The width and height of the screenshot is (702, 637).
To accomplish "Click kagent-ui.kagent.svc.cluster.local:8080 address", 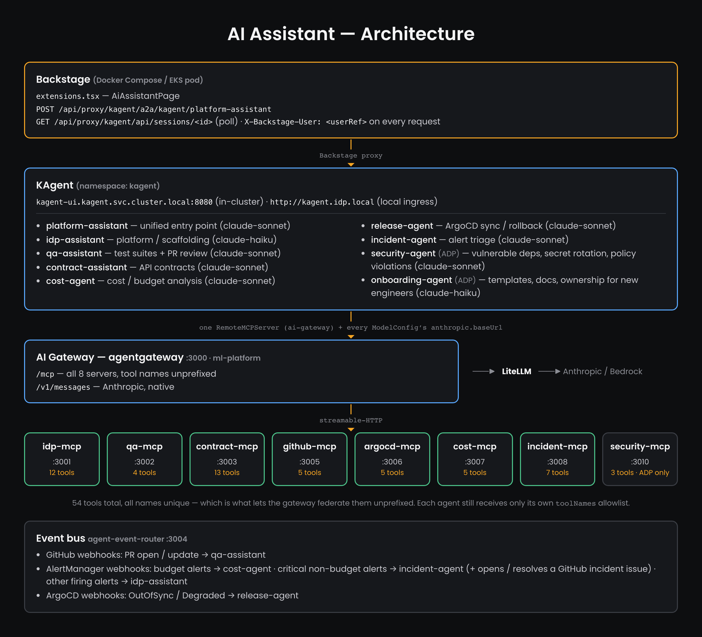I will tap(124, 202).
